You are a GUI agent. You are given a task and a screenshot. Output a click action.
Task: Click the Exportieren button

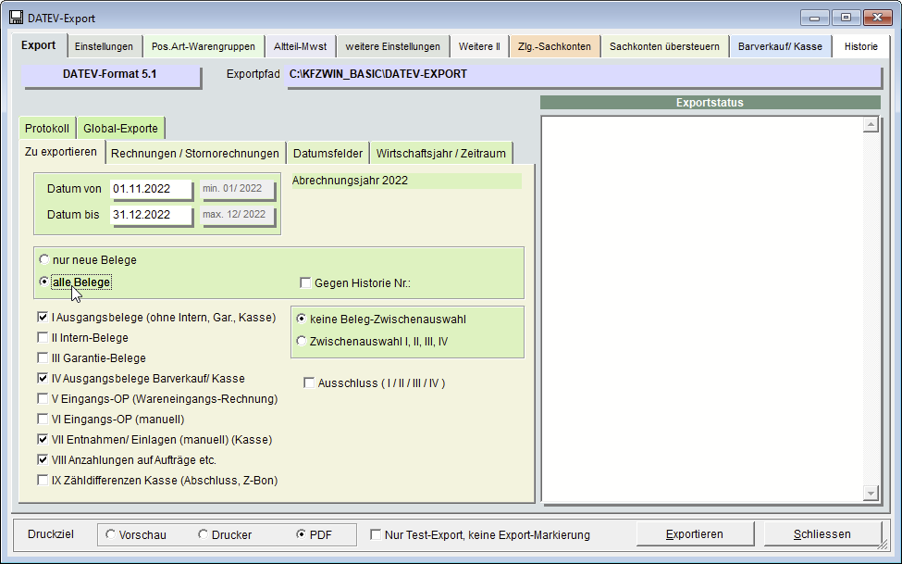[x=695, y=534]
